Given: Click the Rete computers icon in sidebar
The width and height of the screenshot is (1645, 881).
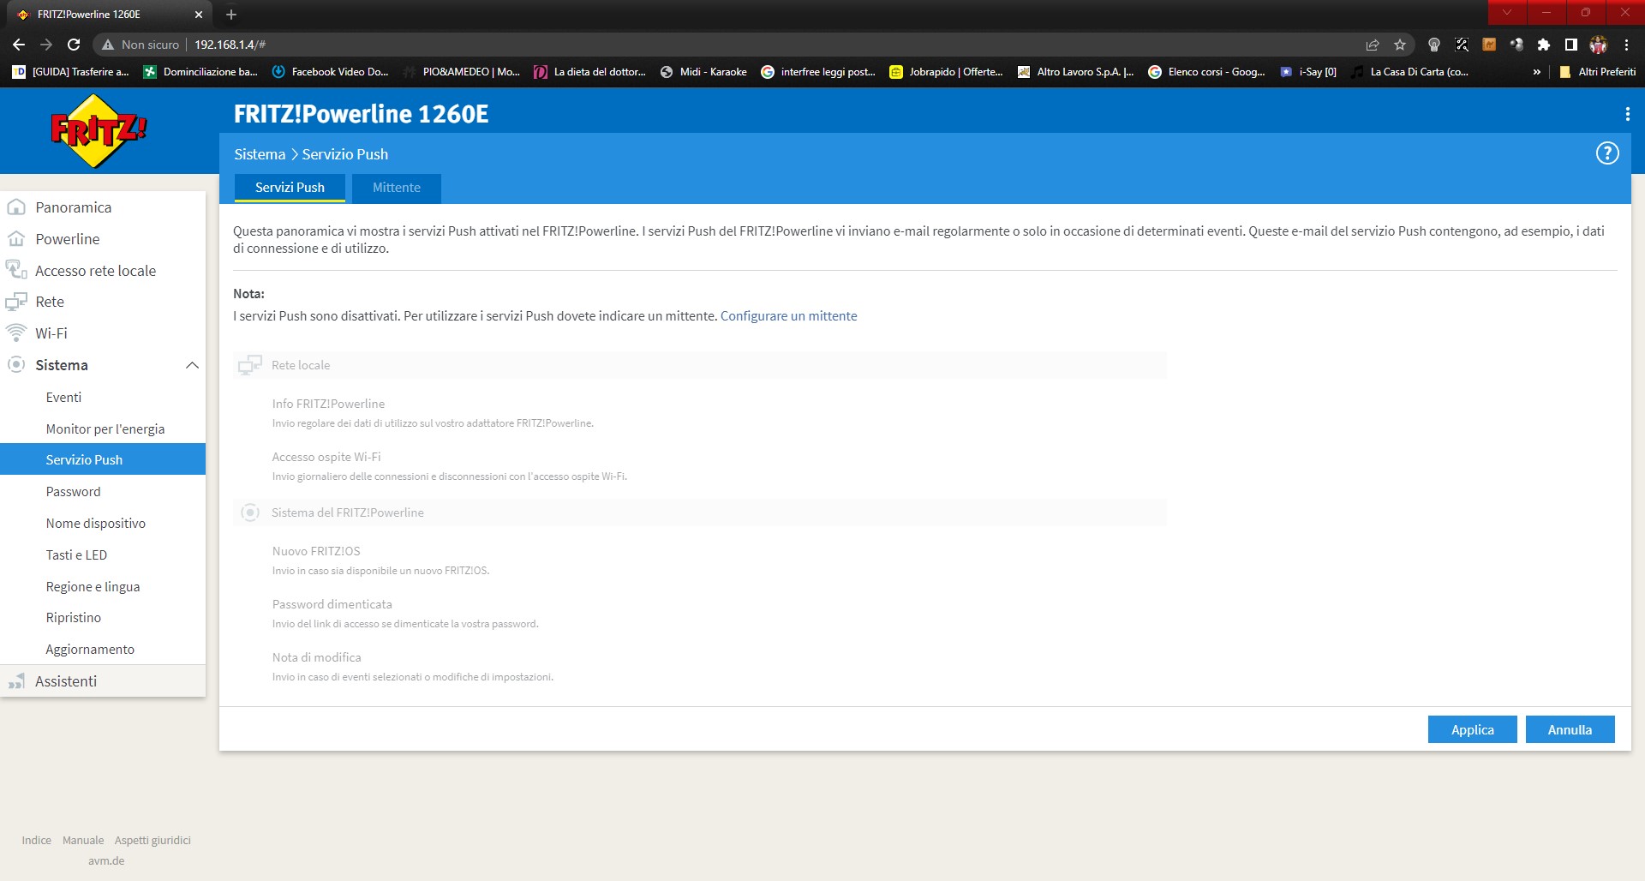Looking at the screenshot, I should click(16, 302).
